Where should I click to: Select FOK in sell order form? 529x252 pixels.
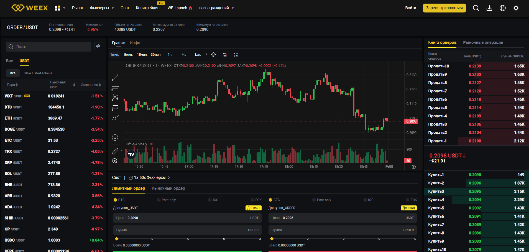(412, 200)
